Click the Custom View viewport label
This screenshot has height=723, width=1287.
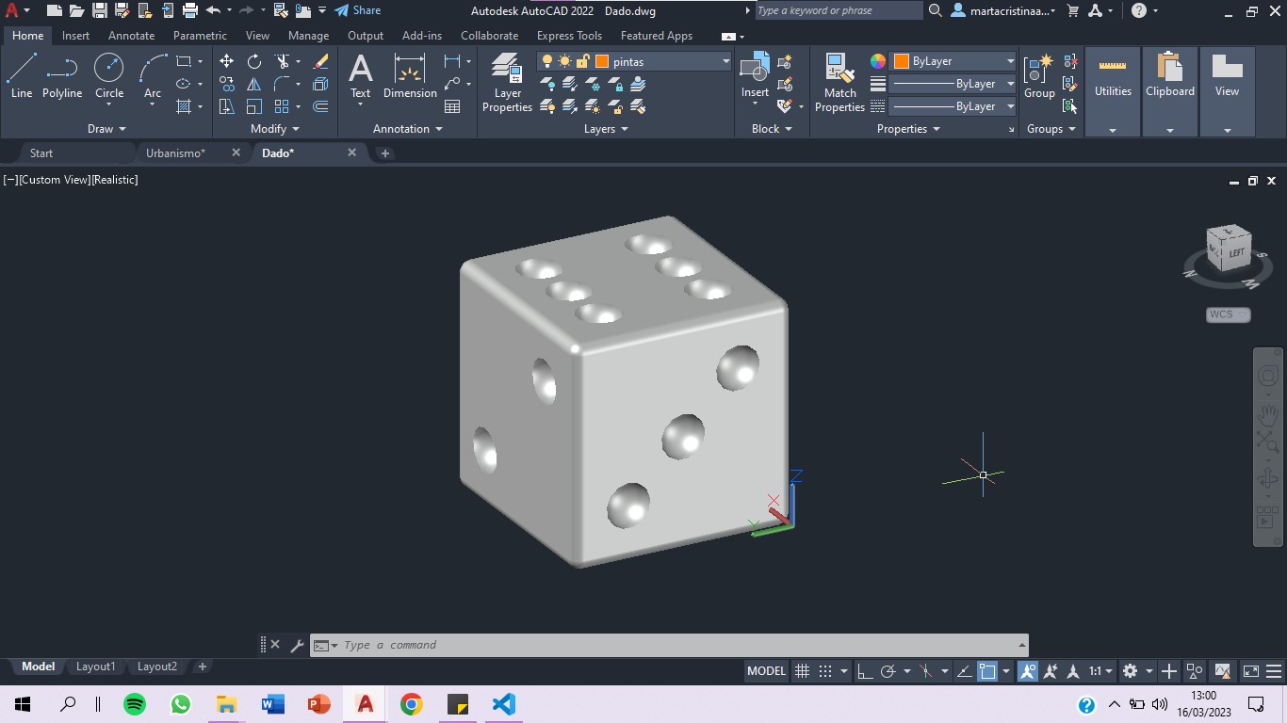[53, 180]
